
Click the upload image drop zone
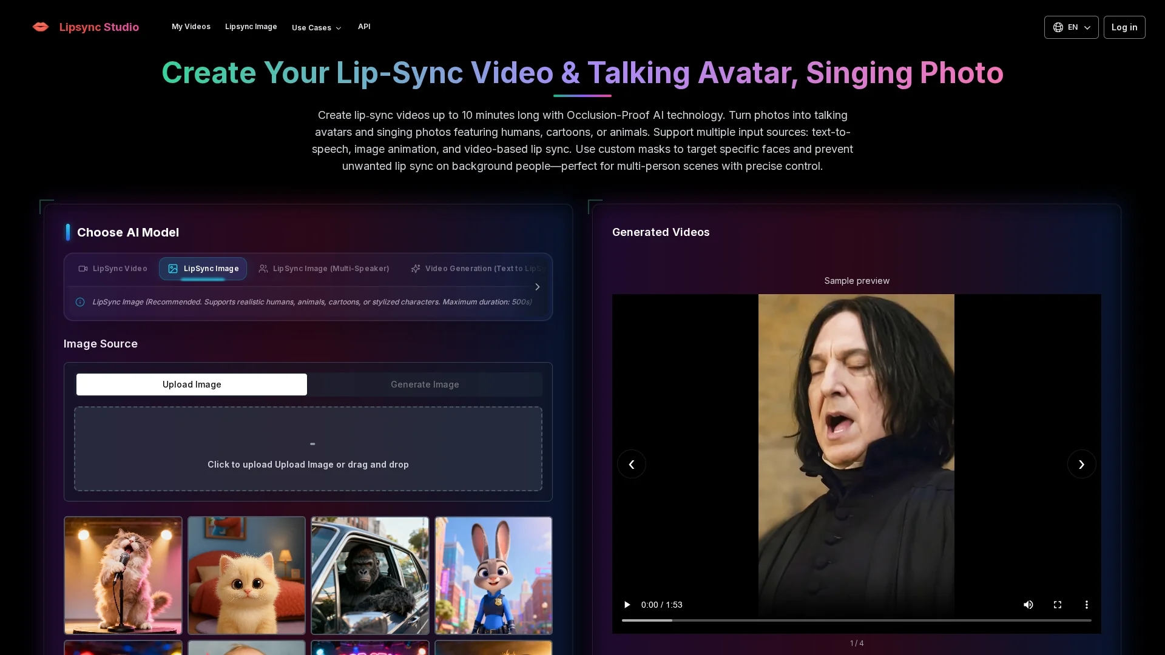point(308,449)
